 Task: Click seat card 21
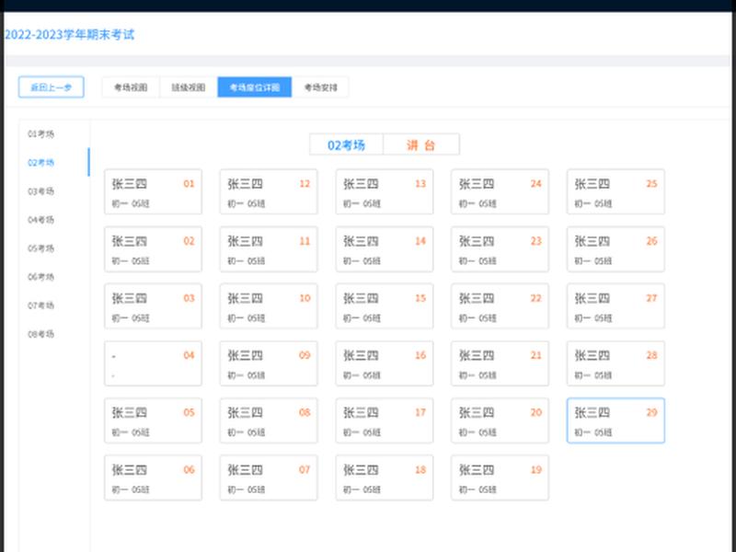pos(500,363)
